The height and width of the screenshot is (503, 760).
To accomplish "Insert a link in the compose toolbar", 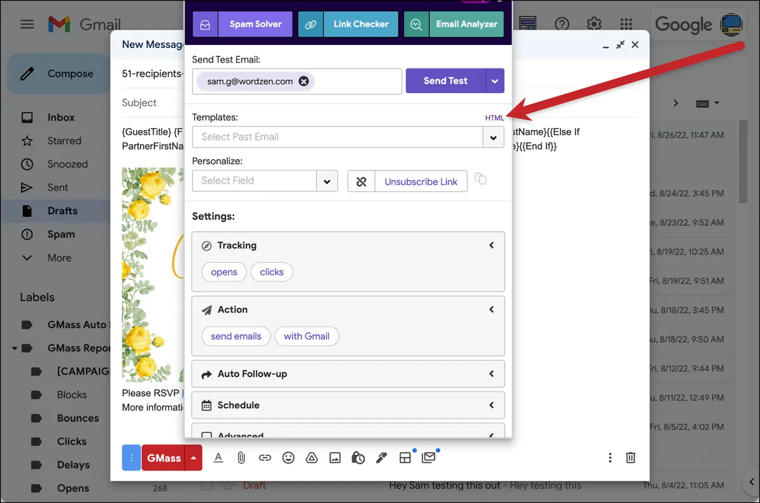I will pos(265,457).
